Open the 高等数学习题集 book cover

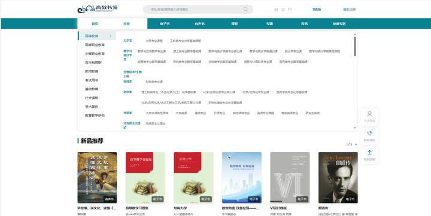[x=145, y=178]
